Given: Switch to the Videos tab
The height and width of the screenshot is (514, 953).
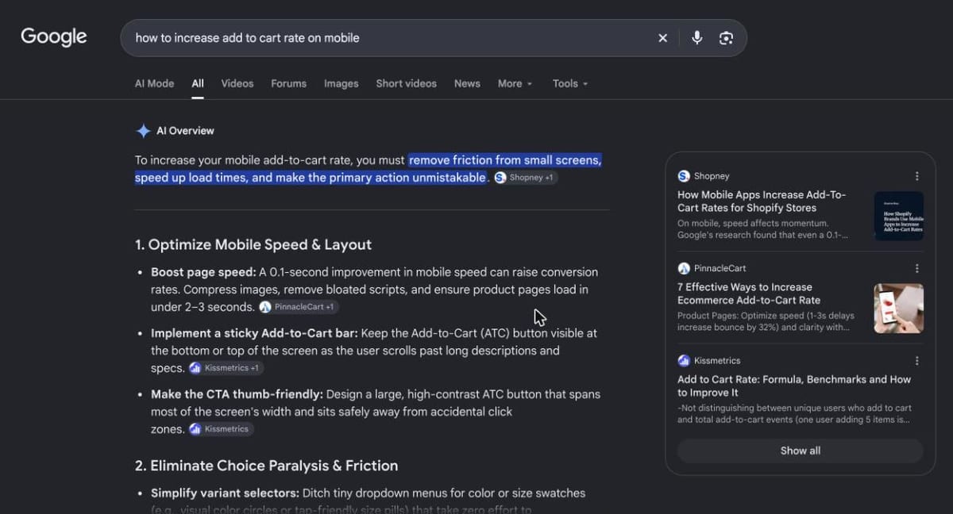Looking at the screenshot, I should [x=237, y=83].
